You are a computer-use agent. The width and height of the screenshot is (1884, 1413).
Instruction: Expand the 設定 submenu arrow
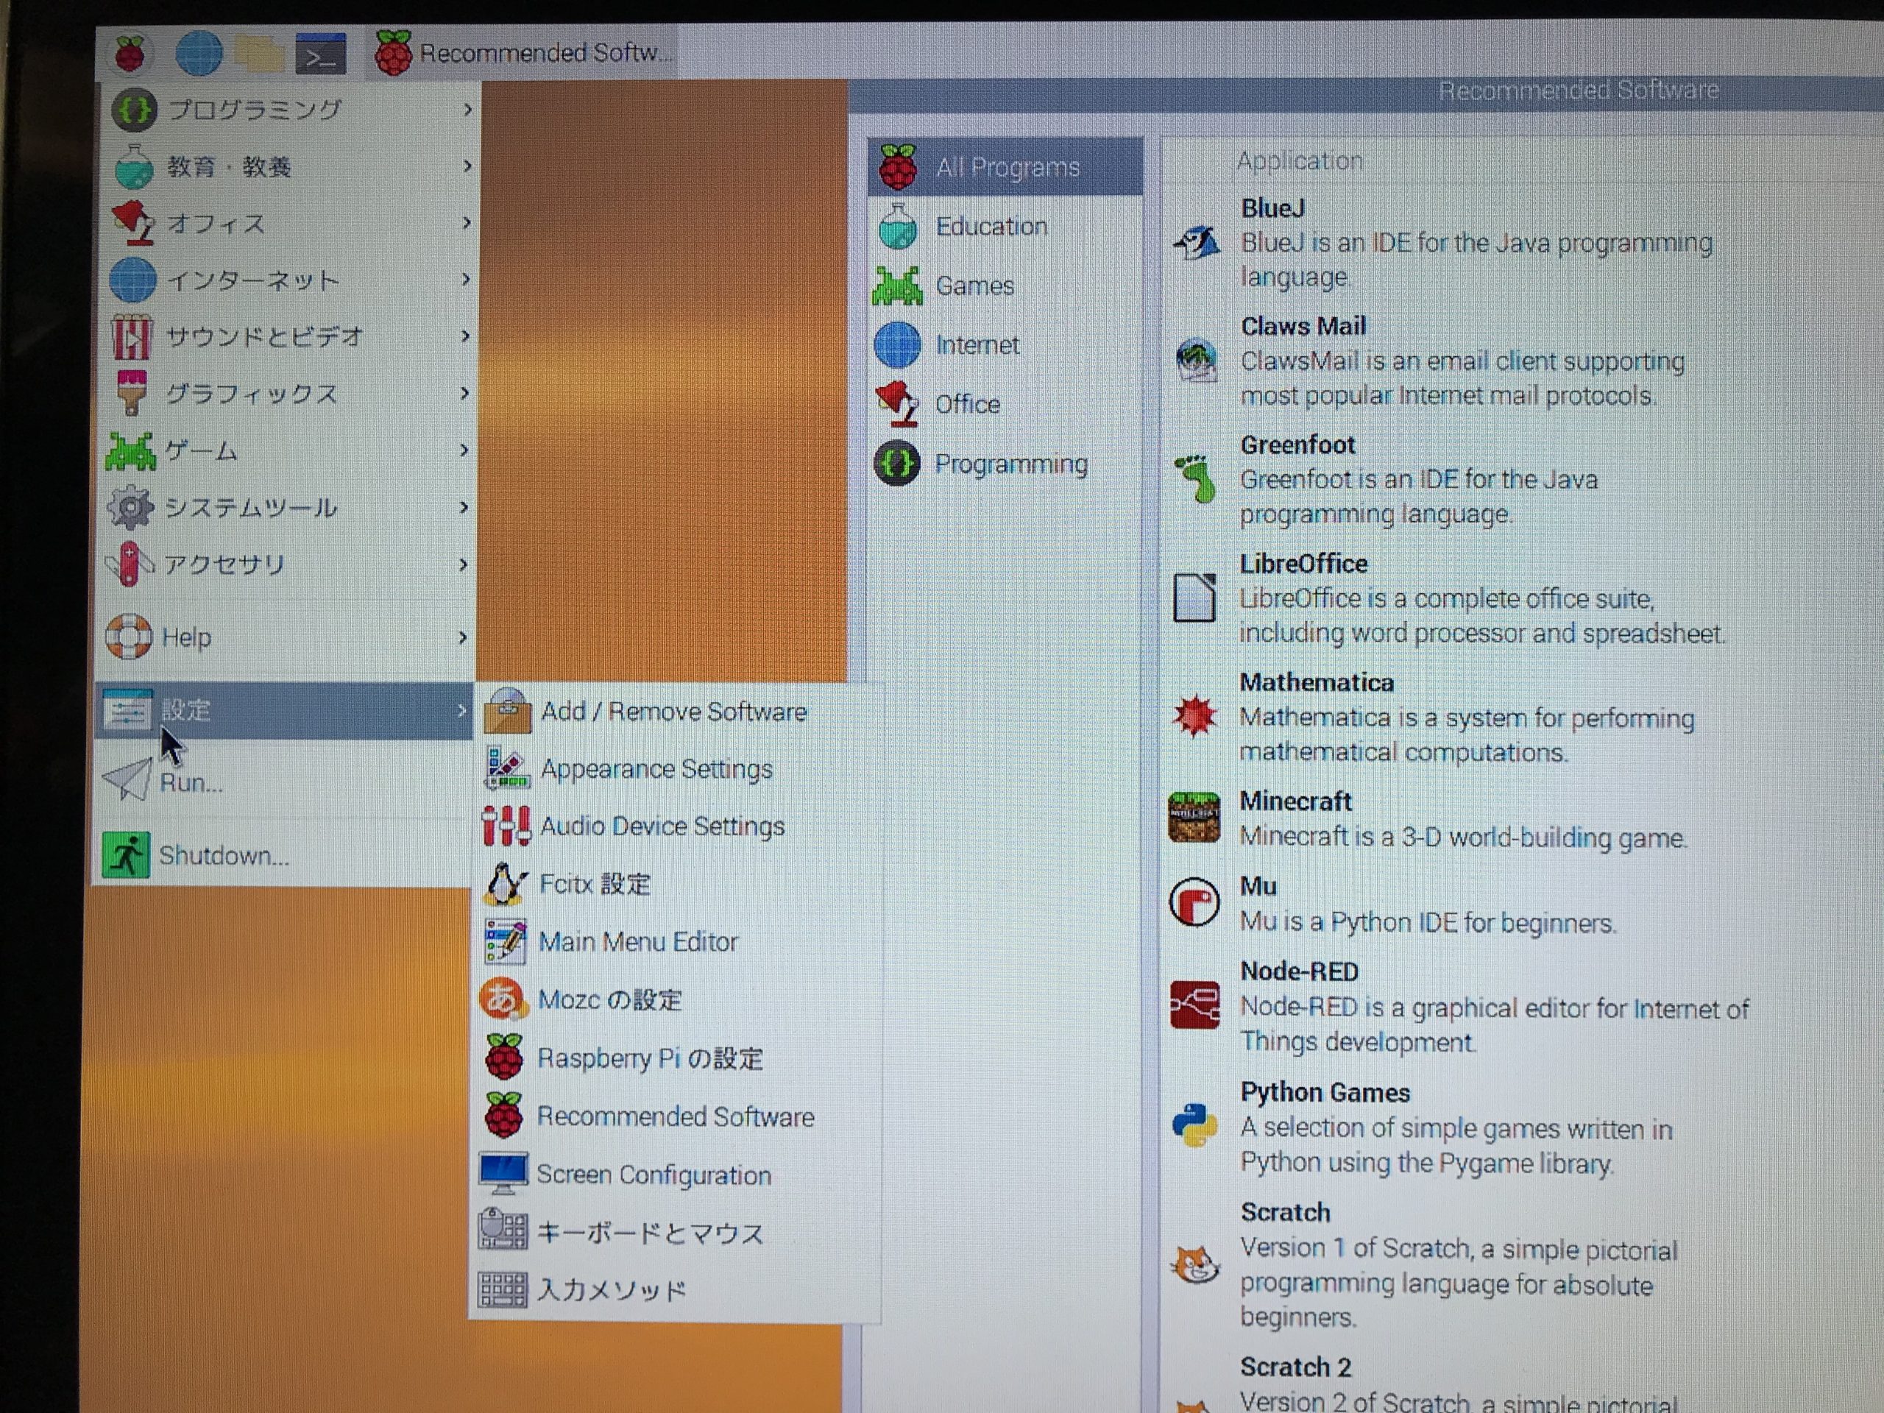click(x=461, y=709)
